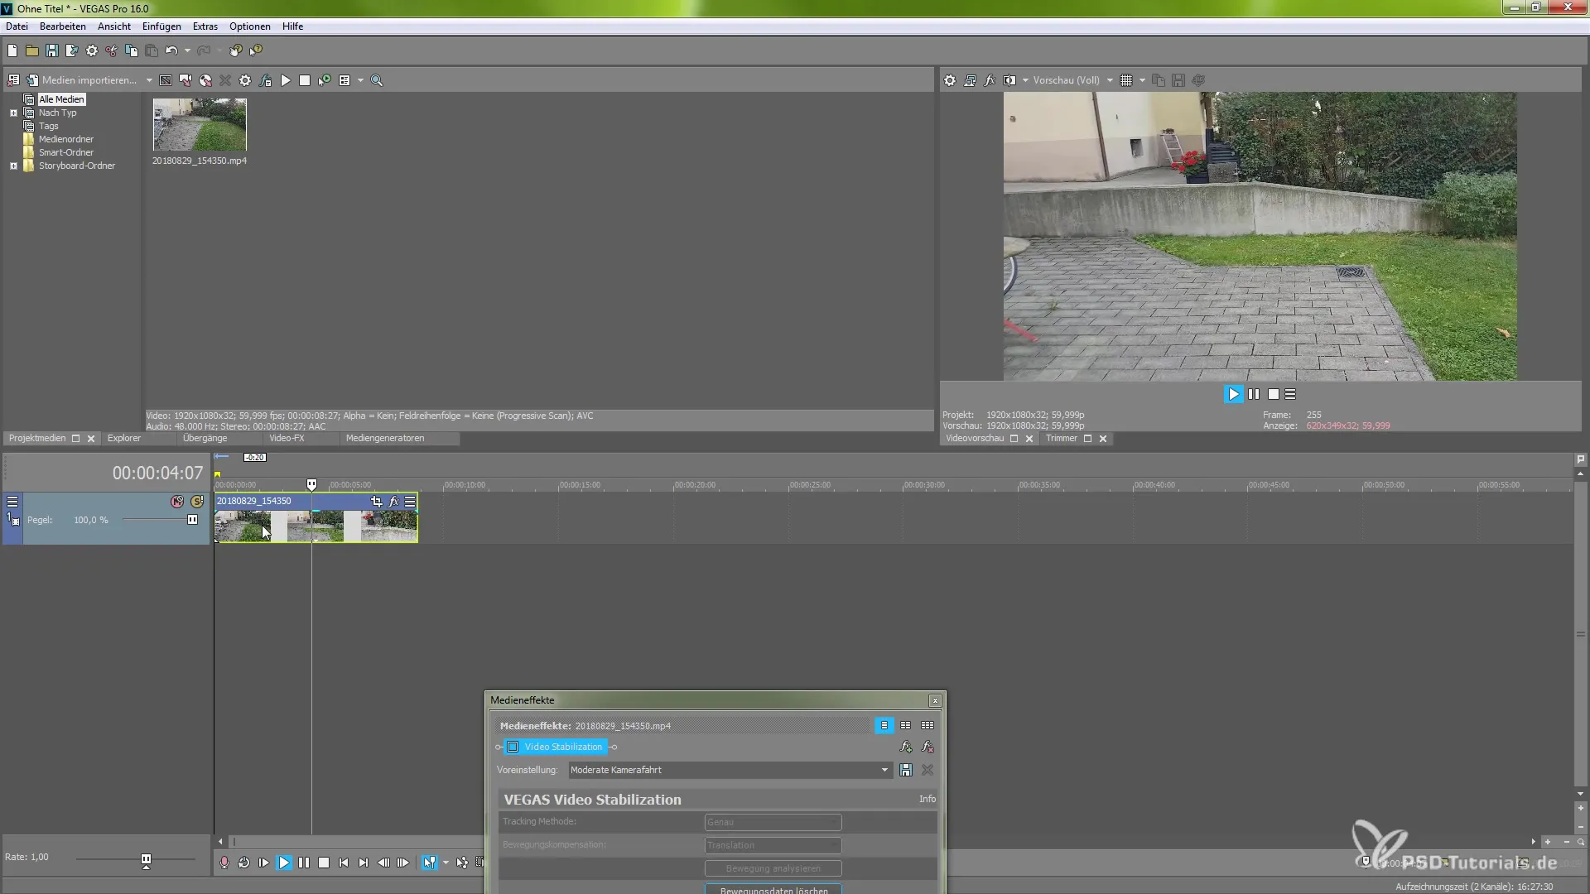Toggle external monitor preview icon
1590x894 pixels.
970,80
